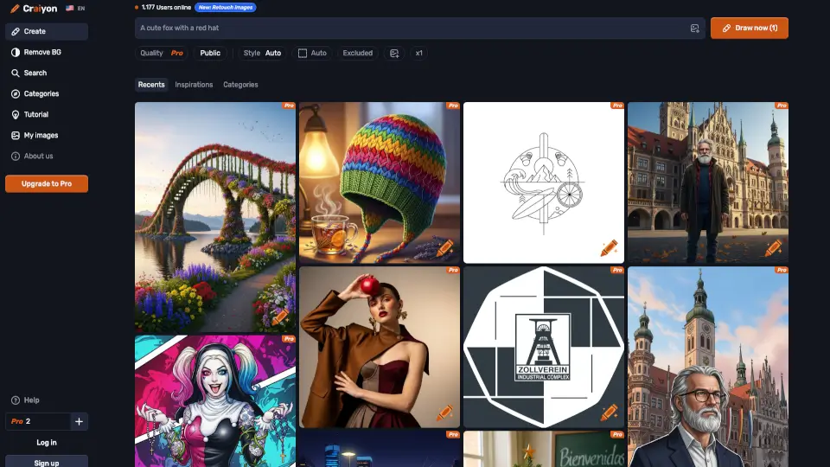Click the image reference icon beside Excluded
This screenshot has width=830, height=467.
click(394, 53)
